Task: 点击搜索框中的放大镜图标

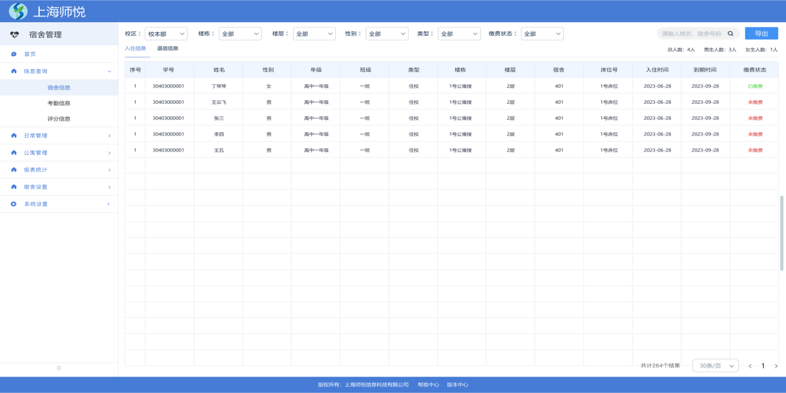Action: point(730,33)
